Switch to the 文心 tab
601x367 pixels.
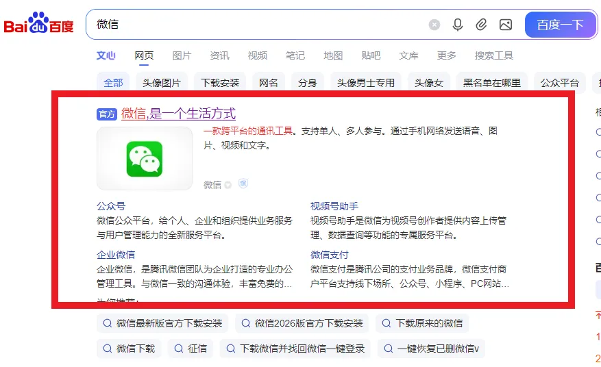tap(106, 56)
